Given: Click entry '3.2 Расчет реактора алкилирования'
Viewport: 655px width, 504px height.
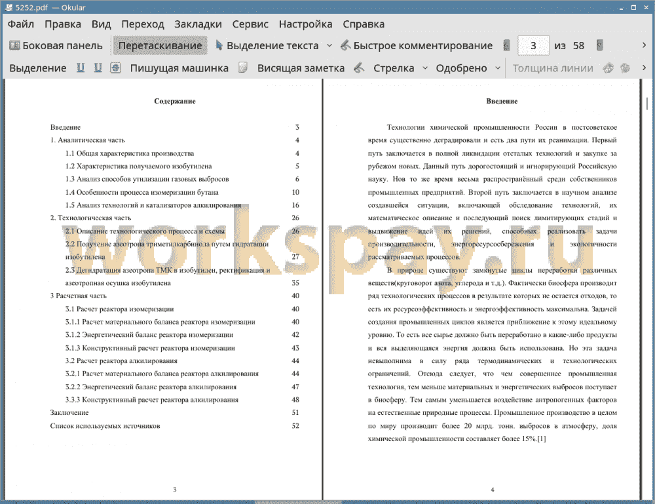Looking at the screenshot, I should tap(121, 360).
